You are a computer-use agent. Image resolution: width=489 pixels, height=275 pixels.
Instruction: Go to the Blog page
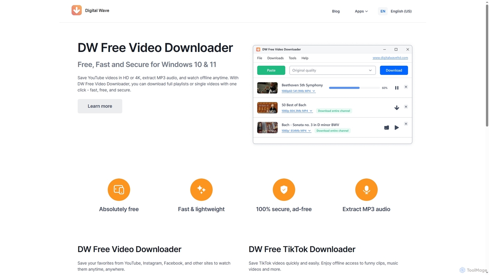pyautogui.click(x=336, y=11)
